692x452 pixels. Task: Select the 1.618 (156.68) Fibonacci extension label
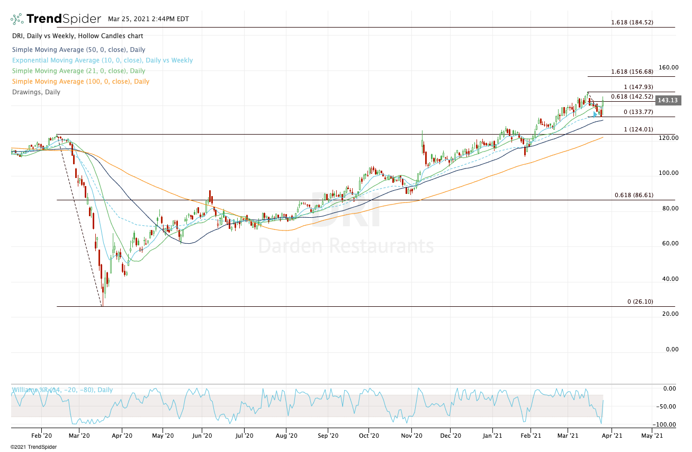click(x=632, y=72)
